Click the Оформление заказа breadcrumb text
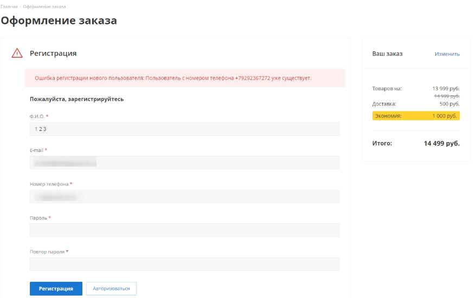Viewport: 476px width, 298px height. (44, 6)
